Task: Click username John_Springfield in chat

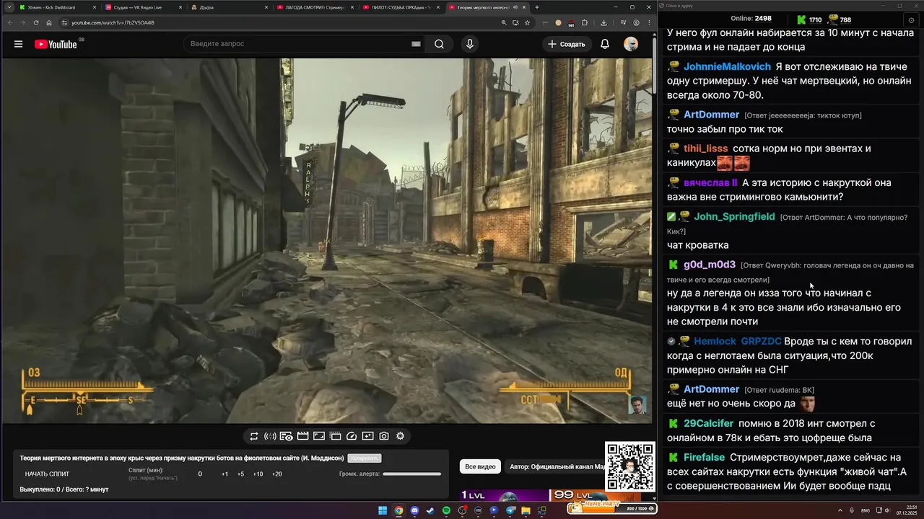Action: pyautogui.click(x=734, y=216)
